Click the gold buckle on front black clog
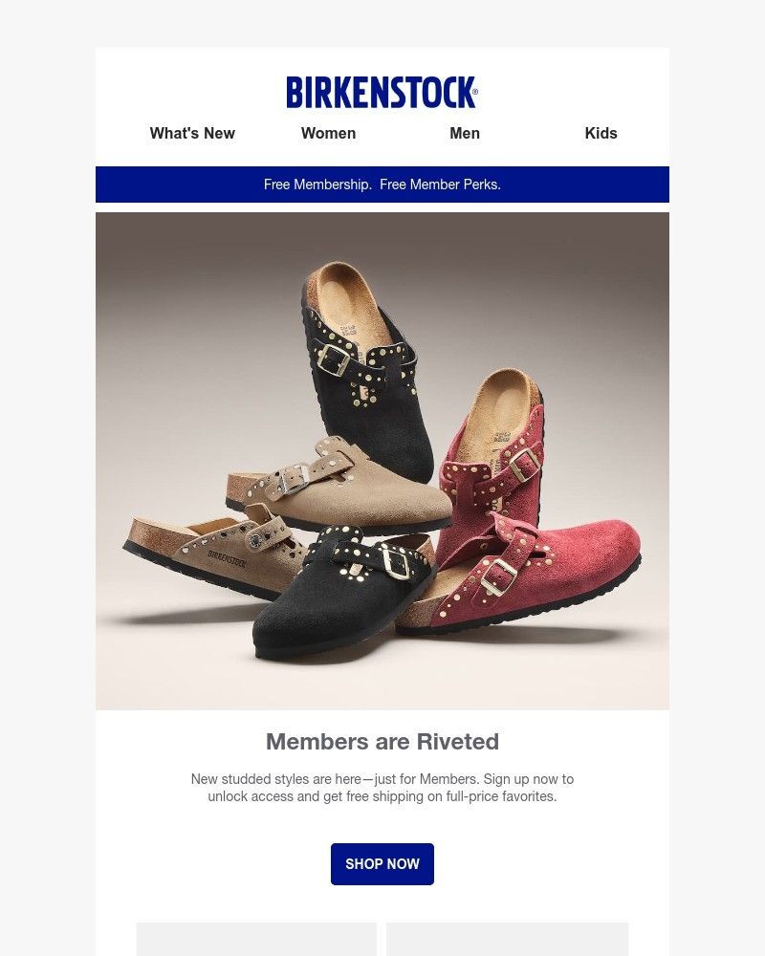 pos(395,562)
